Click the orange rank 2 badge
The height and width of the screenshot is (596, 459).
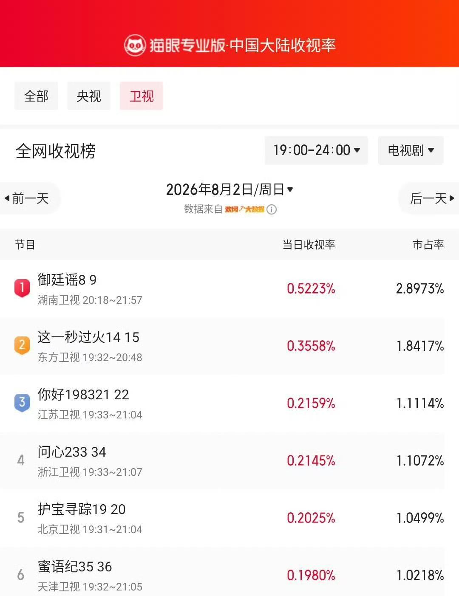(x=22, y=345)
